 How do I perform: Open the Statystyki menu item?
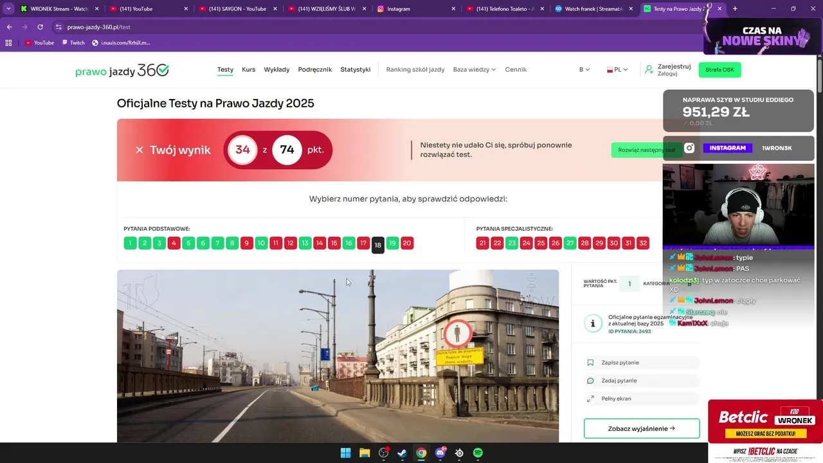[x=356, y=69]
